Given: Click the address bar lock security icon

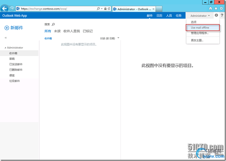Looking at the screenshot, I should (105, 9).
